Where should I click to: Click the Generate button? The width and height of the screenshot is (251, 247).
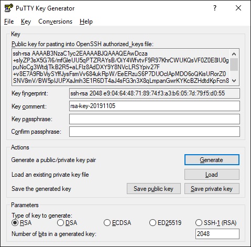coord(212,160)
